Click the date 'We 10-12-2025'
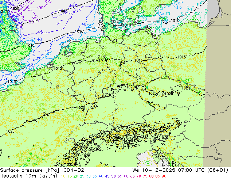The image size is (231, 179). click(x=154, y=170)
